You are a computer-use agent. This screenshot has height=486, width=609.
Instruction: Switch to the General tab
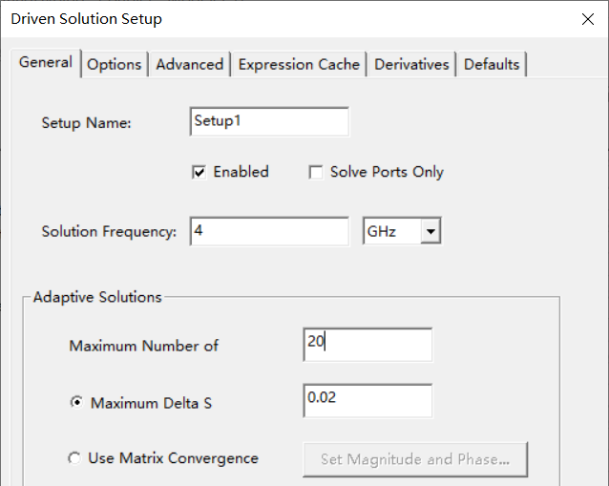[x=46, y=63]
